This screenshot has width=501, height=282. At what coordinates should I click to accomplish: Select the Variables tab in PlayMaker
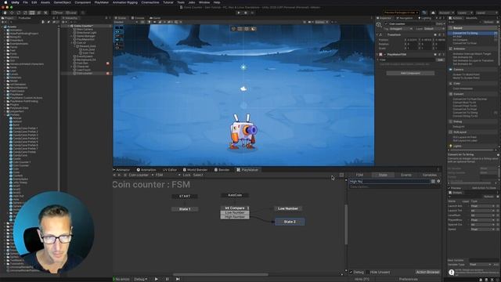tap(429, 175)
